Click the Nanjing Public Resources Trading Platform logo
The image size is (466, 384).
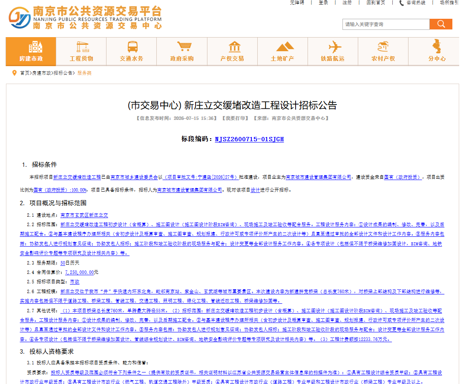tap(85, 18)
